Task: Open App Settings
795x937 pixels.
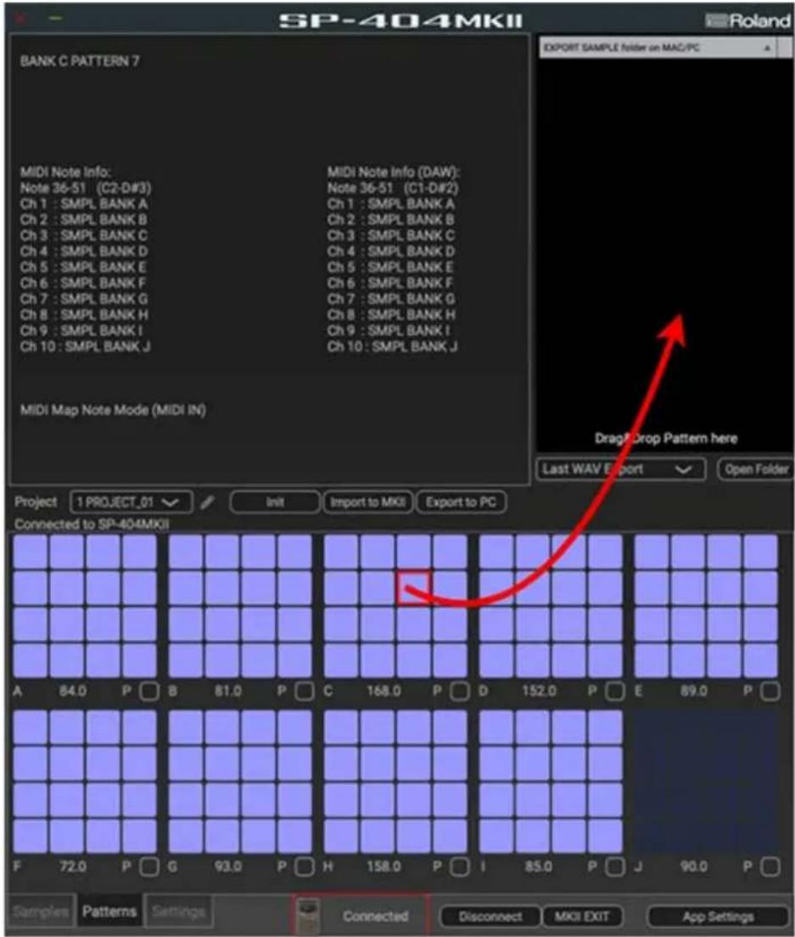Action: [718, 916]
